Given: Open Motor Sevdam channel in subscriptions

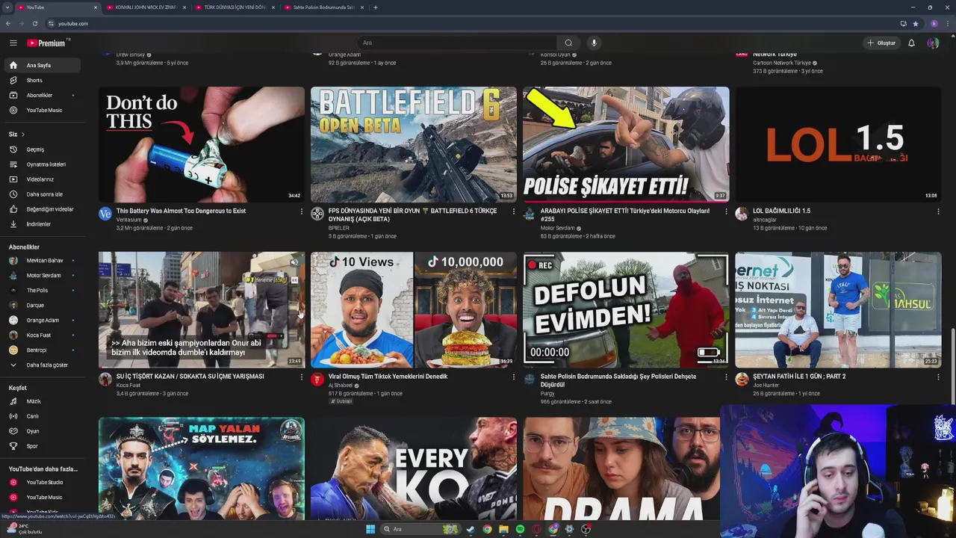Looking at the screenshot, I should pos(41,275).
